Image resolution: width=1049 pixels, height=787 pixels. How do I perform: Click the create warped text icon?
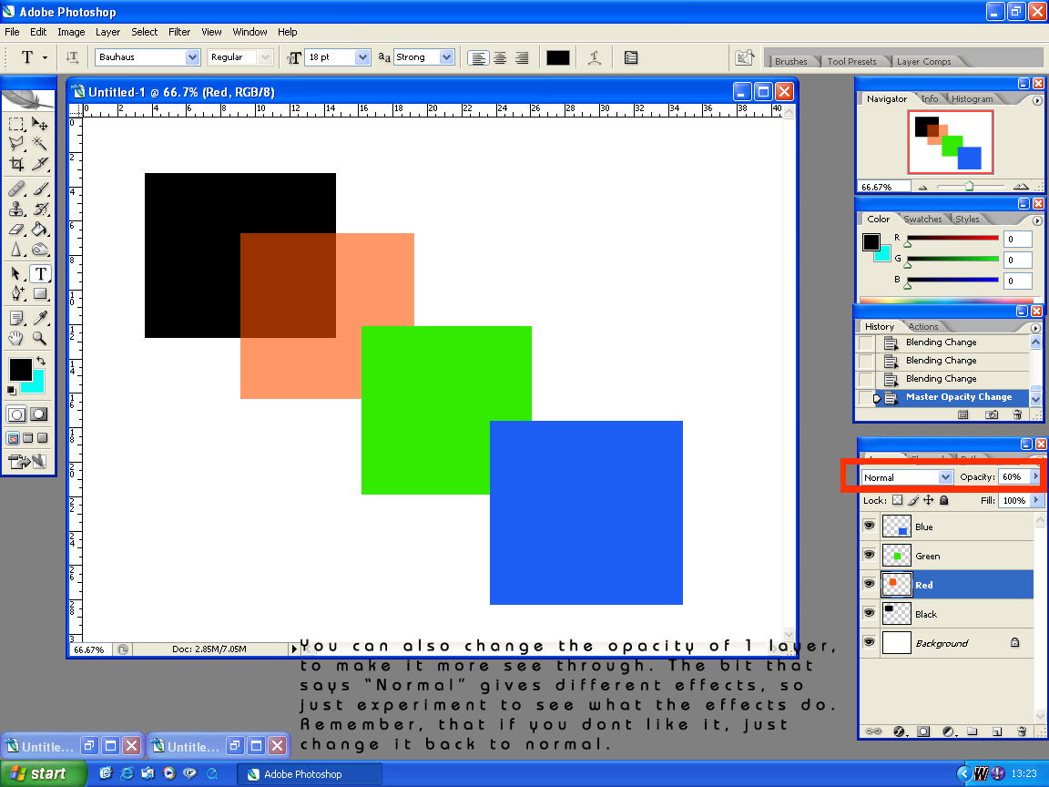tap(595, 57)
